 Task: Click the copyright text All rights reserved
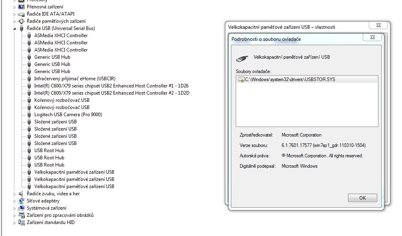322,156
